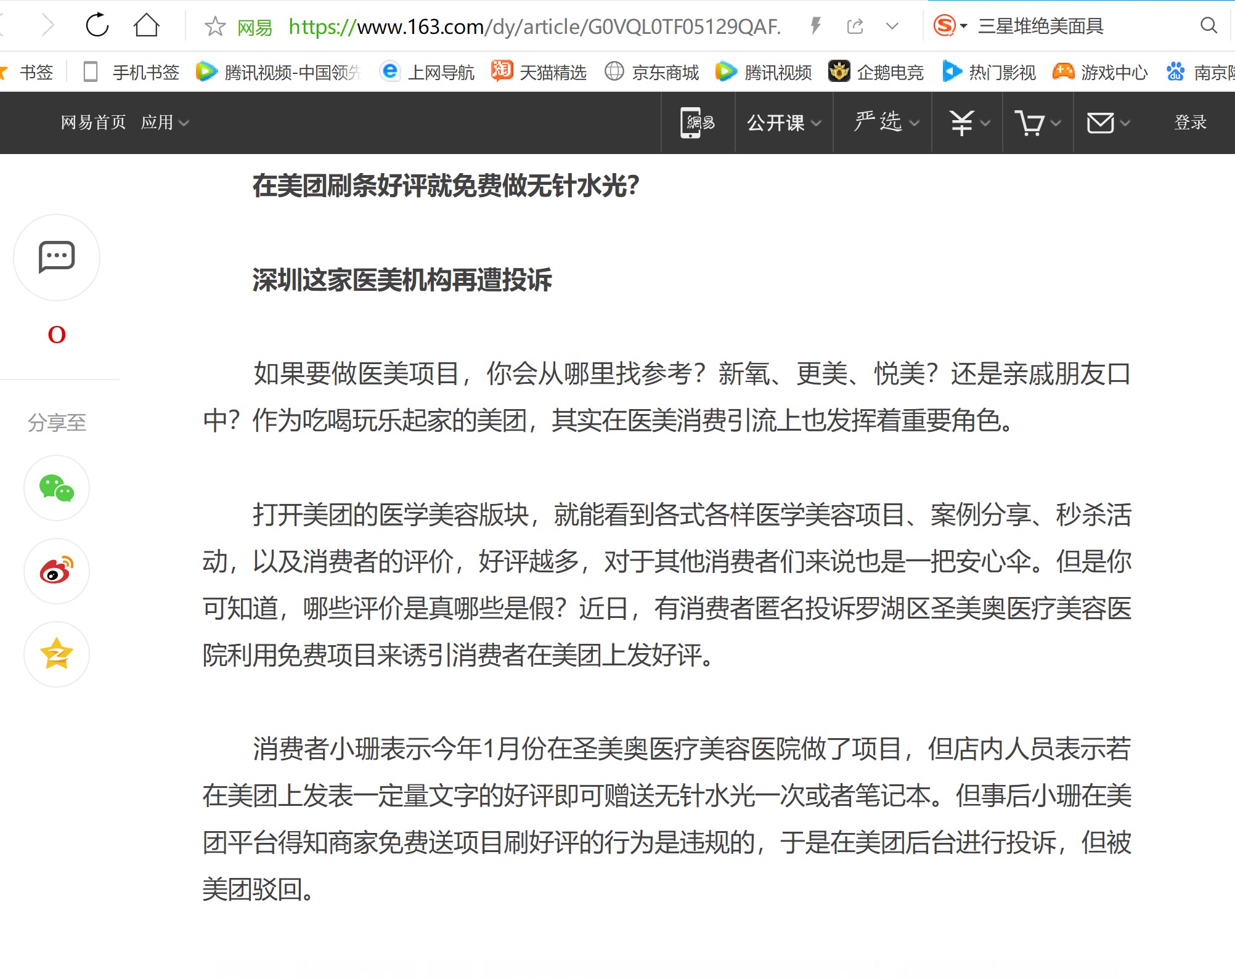Open the 上网导航 bookmark
Image resolution: width=1235 pixels, height=979 pixels.
point(427,72)
